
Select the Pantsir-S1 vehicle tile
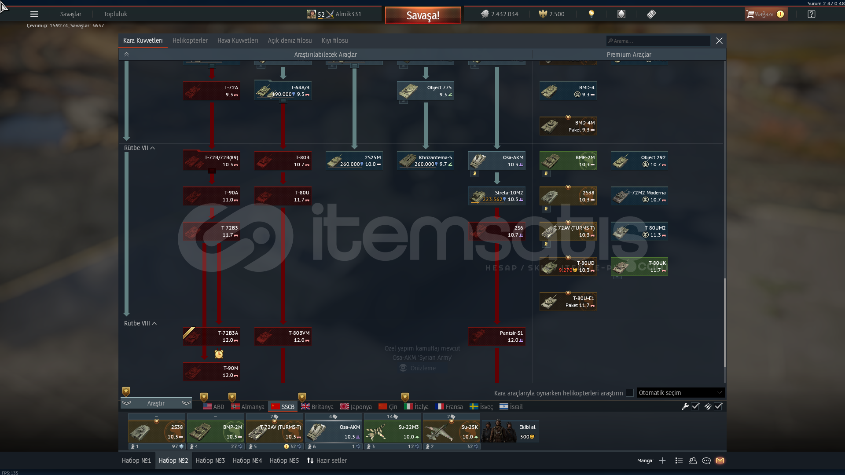pos(497,336)
